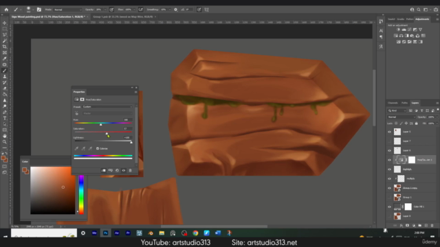This screenshot has height=247, width=440.
Task: Open Chrome from the Windows taskbar
Action: (195, 233)
